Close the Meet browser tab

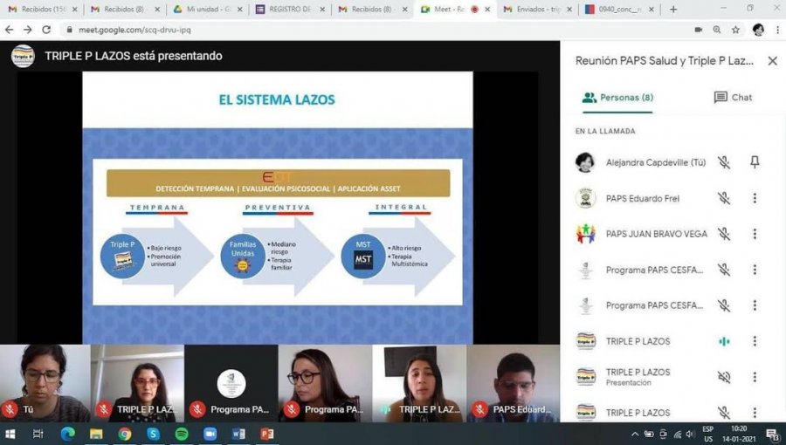point(487,10)
